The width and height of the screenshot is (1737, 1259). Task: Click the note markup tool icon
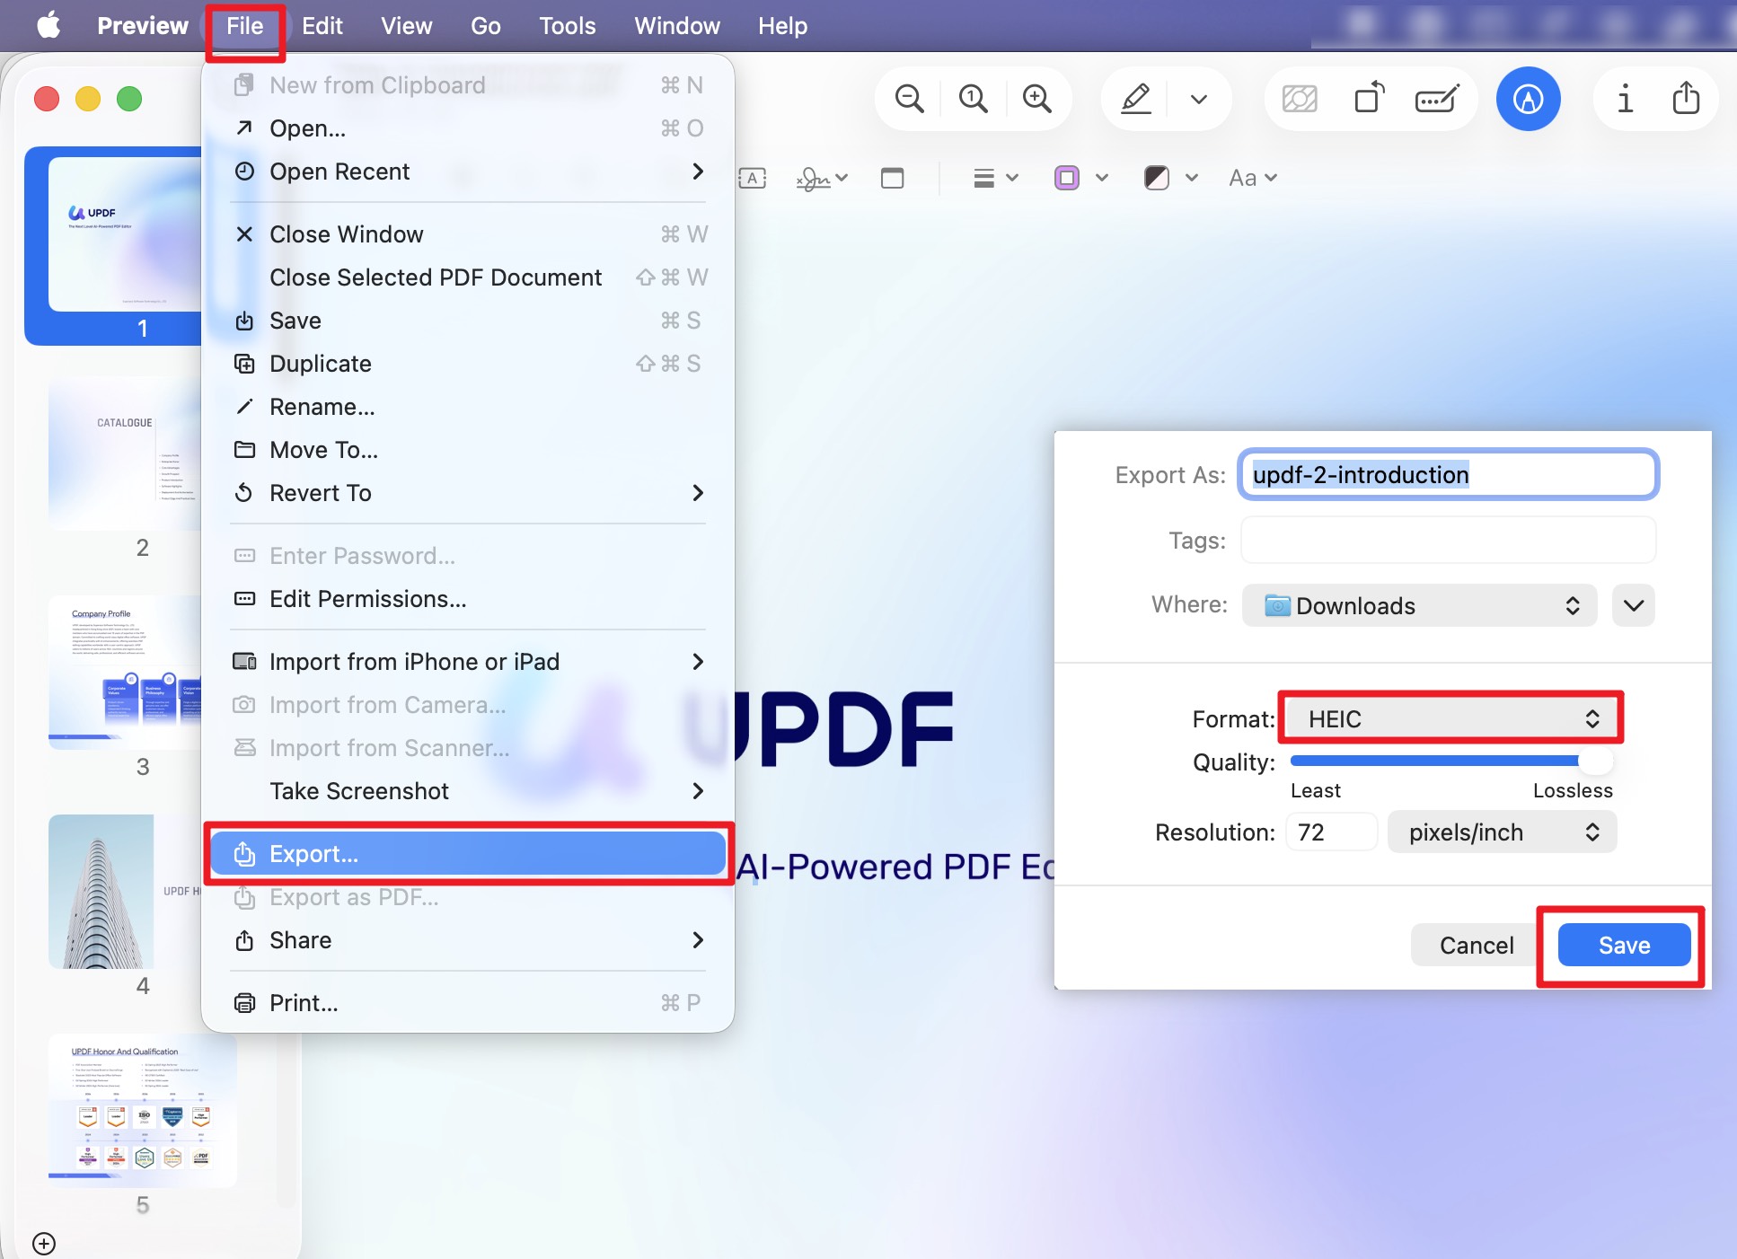tap(892, 178)
